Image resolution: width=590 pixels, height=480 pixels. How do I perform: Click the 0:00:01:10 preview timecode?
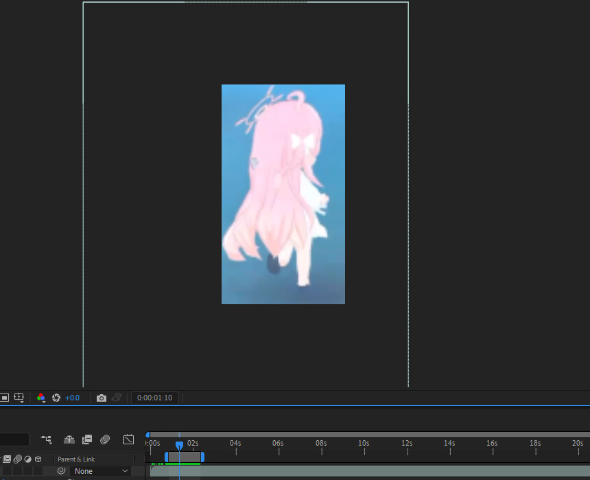coord(154,398)
